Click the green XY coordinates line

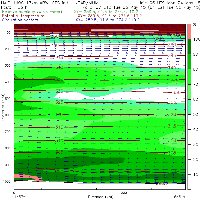coord(106,12)
